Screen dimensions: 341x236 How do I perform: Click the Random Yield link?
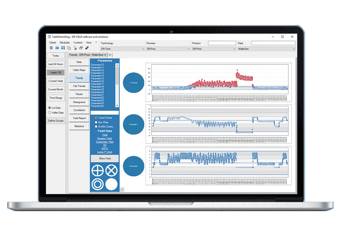pyautogui.click(x=105, y=138)
